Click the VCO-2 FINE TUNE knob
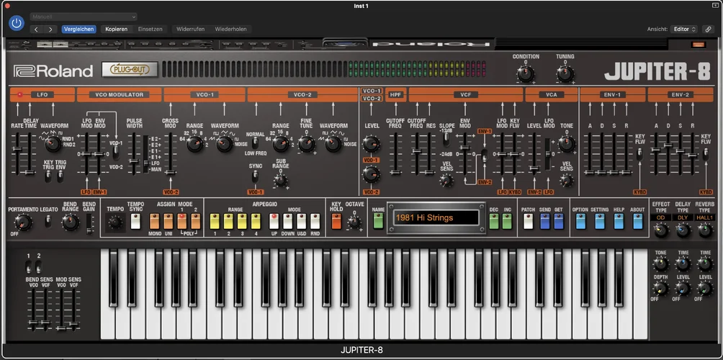The image size is (723, 360). [306, 144]
